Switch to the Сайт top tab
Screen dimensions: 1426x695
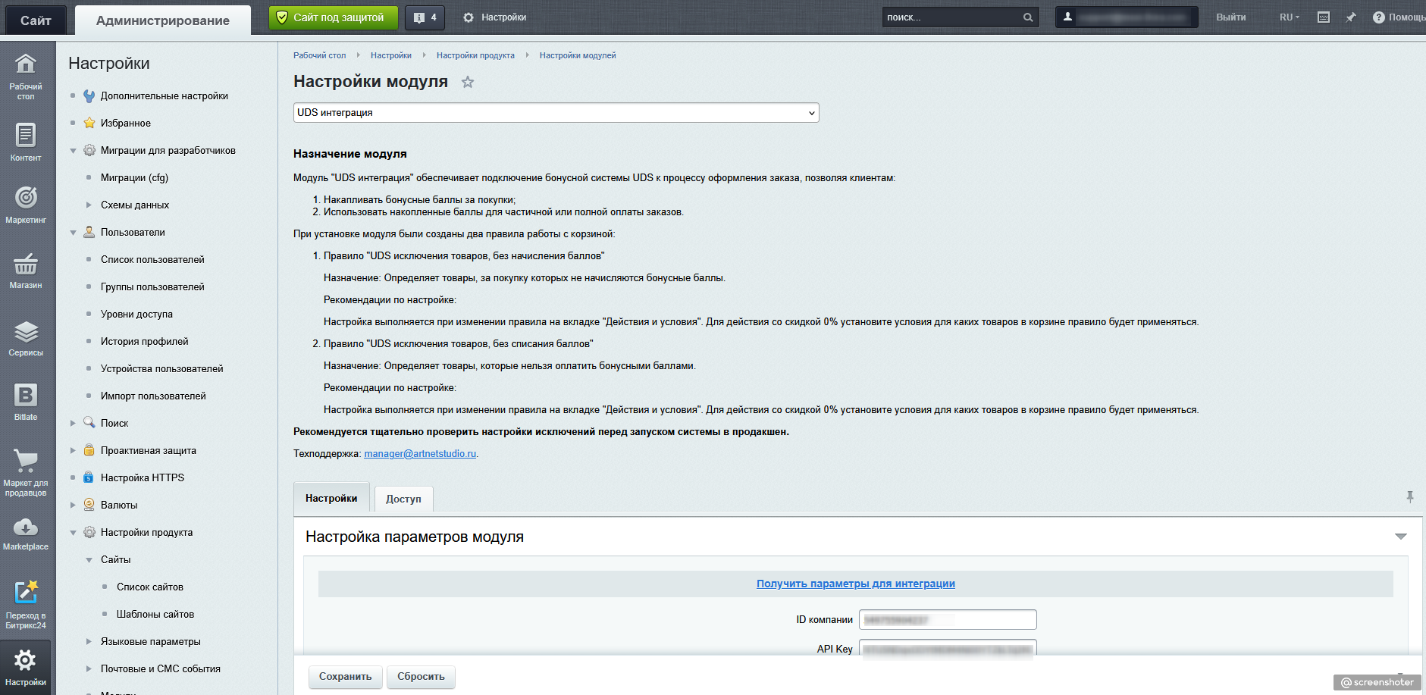[x=36, y=20]
